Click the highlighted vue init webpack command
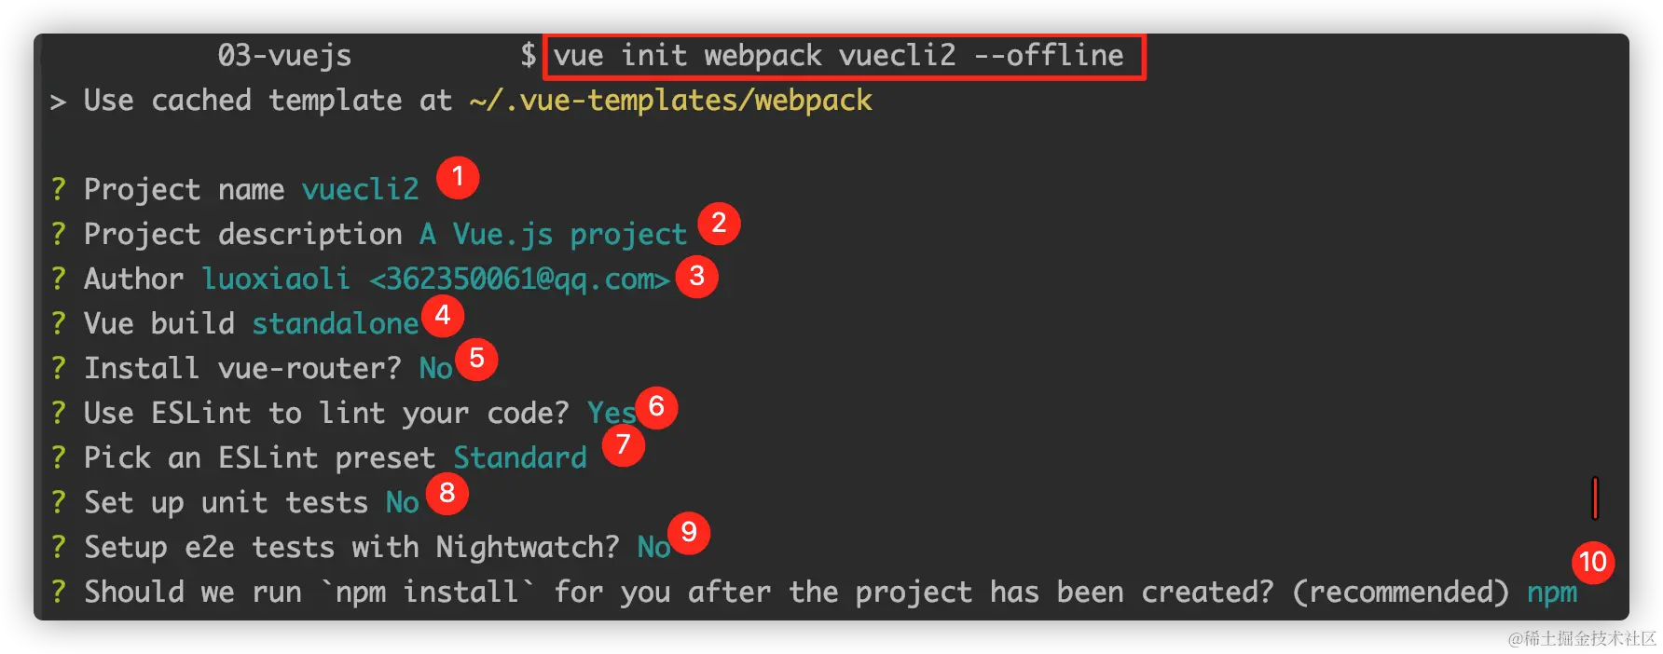The image size is (1663, 654). [x=839, y=56]
